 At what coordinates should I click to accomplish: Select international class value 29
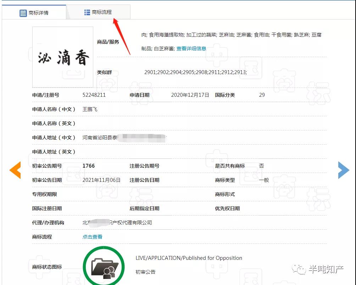coord(262,95)
